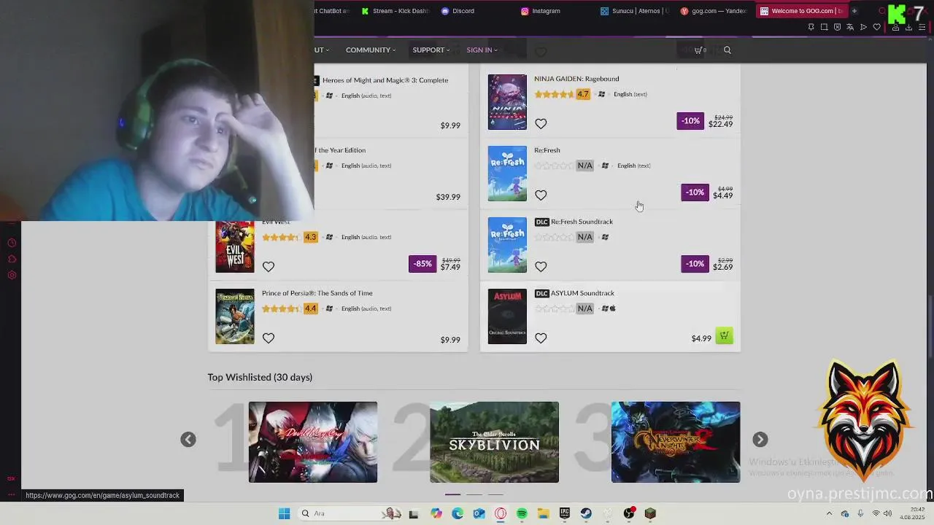Select second Top Wishlisted carousel page dot
The height and width of the screenshot is (525, 934).
474,494
